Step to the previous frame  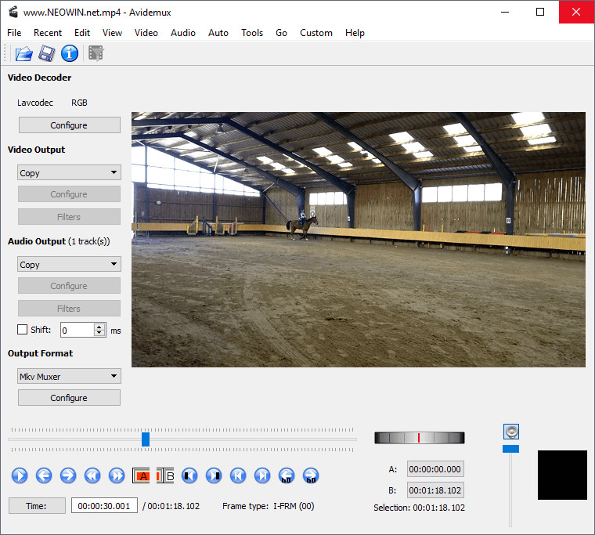click(44, 475)
